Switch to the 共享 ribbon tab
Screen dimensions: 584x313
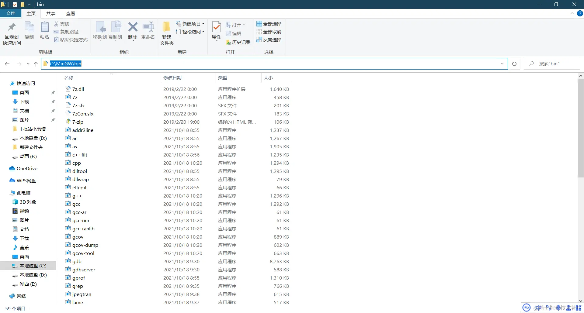pos(51,13)
